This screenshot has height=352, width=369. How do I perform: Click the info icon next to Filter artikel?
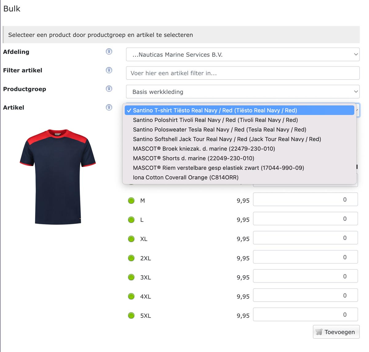(109, 70)
